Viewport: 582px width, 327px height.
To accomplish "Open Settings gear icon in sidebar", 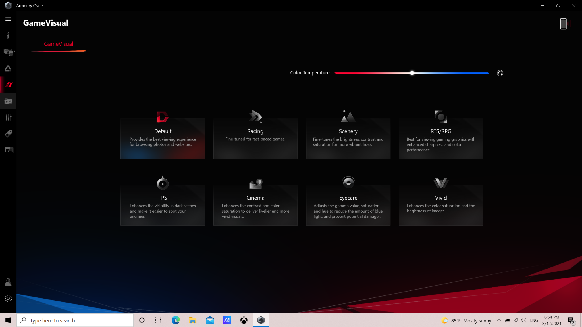I will (8, 298).
